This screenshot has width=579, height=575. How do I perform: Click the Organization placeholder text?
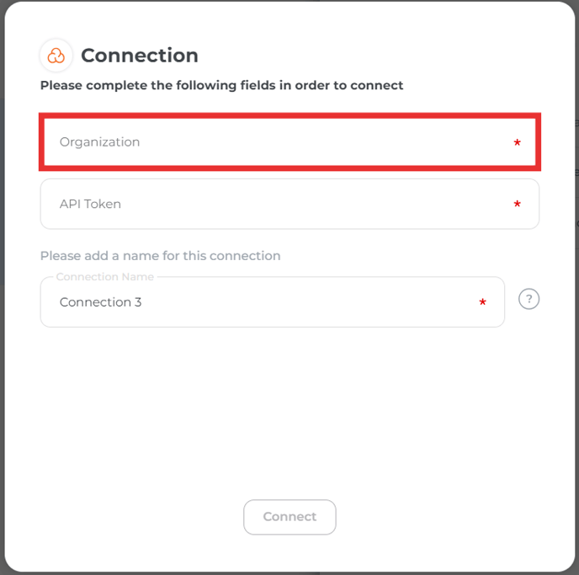[99, 142]
